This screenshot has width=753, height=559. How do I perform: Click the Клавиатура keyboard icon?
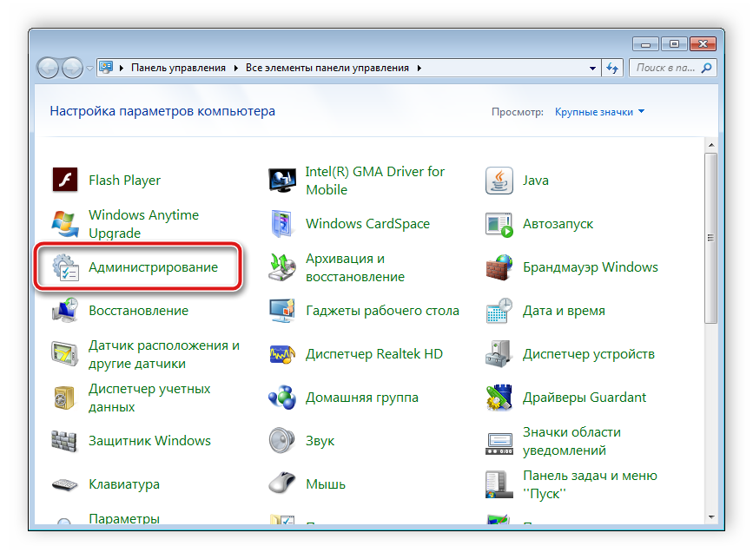(64, 484)
